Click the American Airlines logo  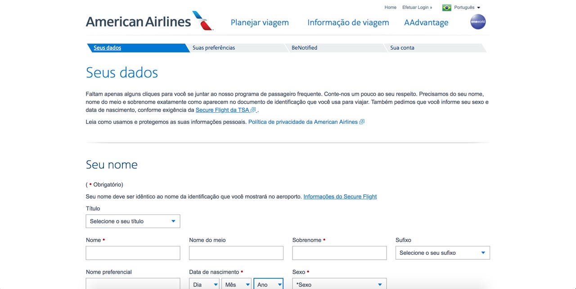[149, 21]
